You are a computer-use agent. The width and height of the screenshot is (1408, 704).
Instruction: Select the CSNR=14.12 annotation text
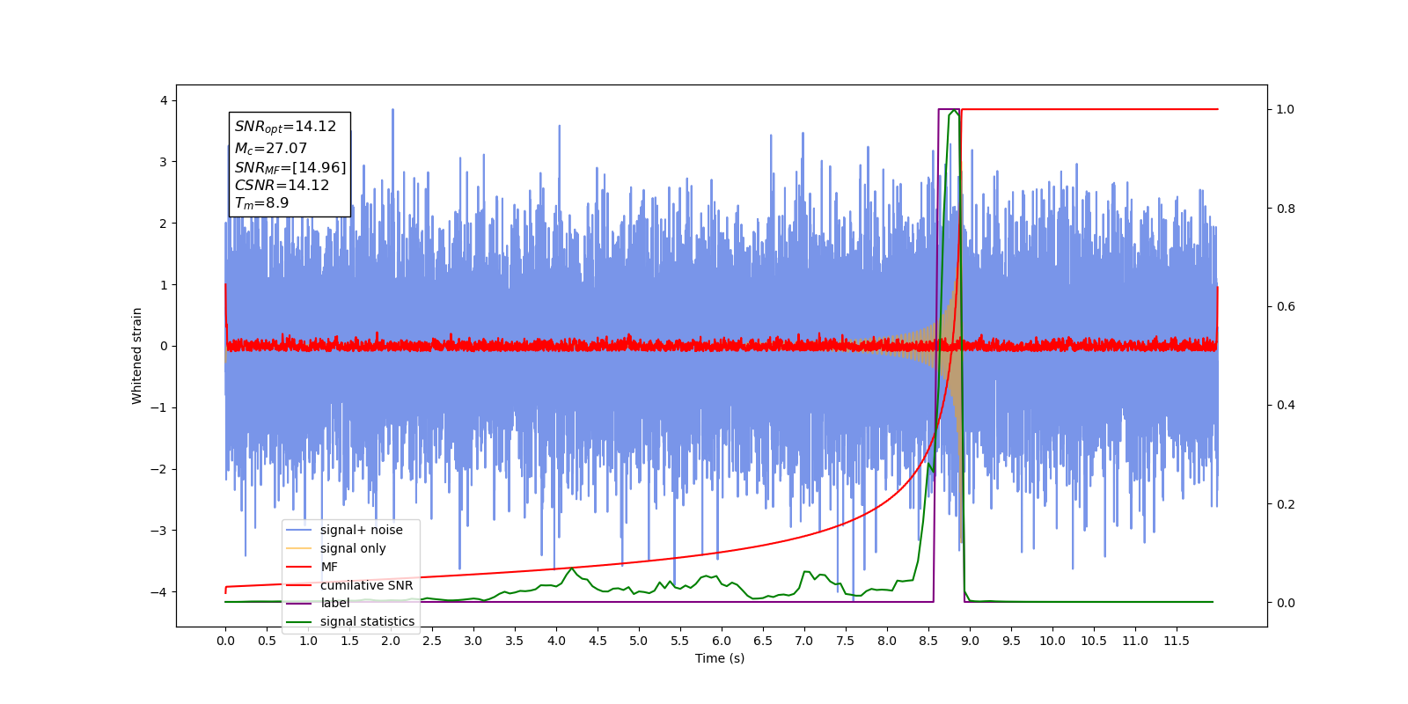[282, 185]
